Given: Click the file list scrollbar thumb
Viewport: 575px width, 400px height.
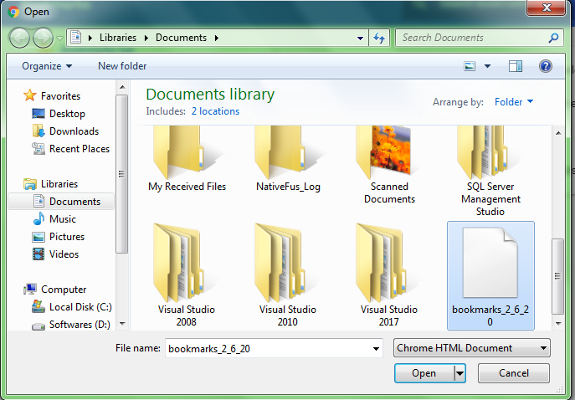Looking at the screenshot, I should 558,276.
